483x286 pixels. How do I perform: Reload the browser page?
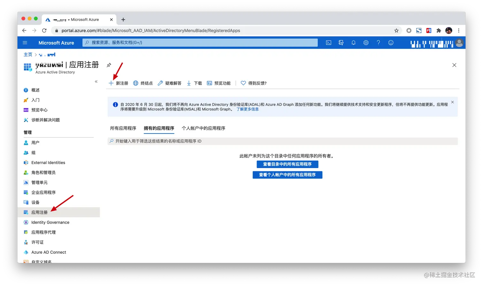44,30
